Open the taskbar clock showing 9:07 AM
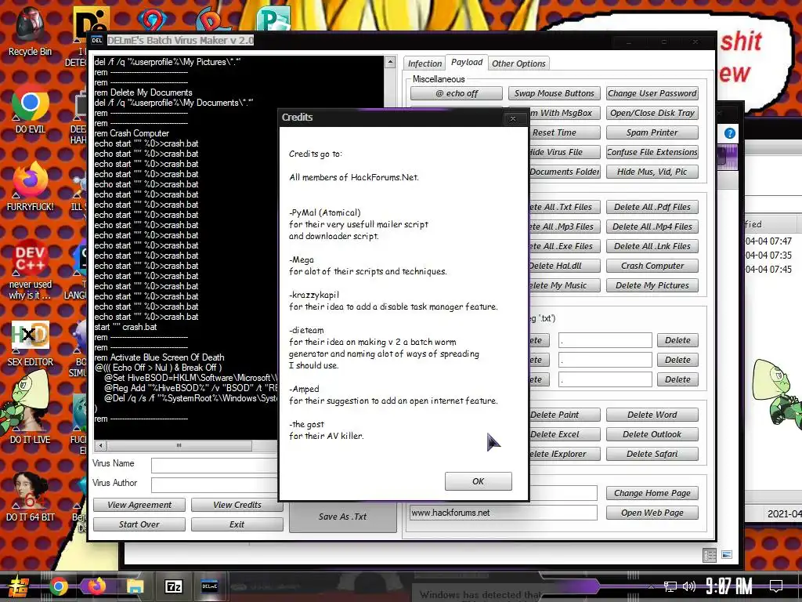Image resolution: width=802 pixels, height=602 pixels. pos(729,586)
